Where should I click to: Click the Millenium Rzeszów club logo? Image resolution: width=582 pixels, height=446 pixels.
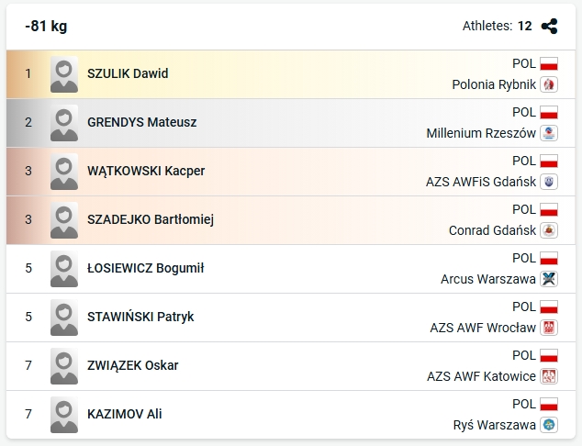(549, 133)
